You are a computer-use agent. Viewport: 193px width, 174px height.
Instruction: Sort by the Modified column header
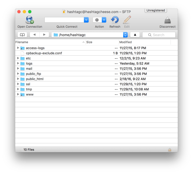(145, 42)
